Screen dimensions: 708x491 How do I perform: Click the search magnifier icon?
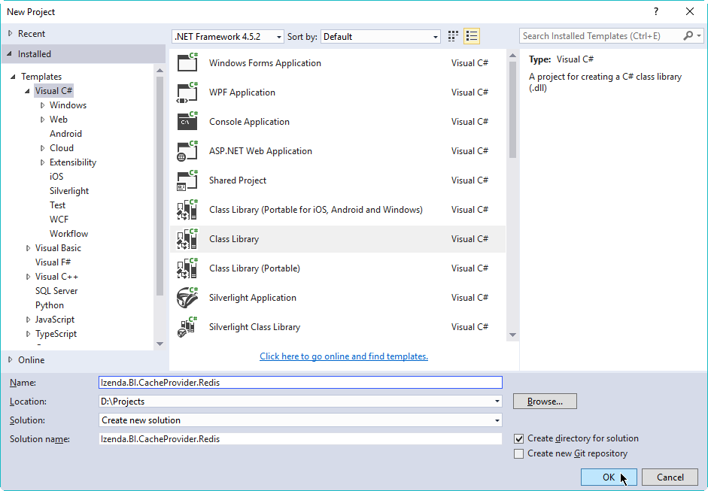[688, 35]
